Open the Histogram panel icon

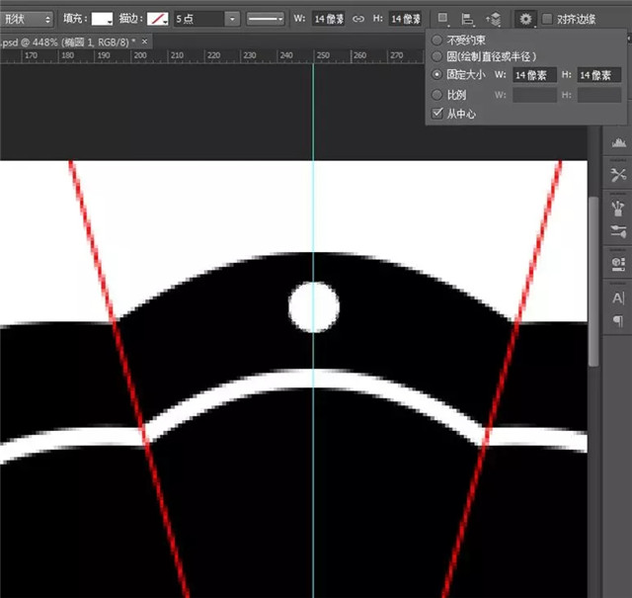[619, 144]
